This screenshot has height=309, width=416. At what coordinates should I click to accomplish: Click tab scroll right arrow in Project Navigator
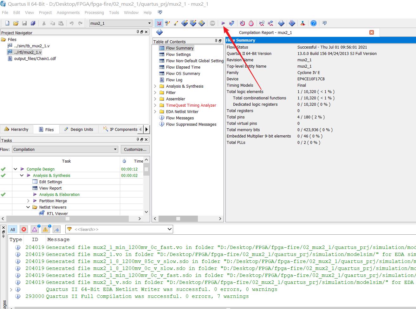pos(146,129)
